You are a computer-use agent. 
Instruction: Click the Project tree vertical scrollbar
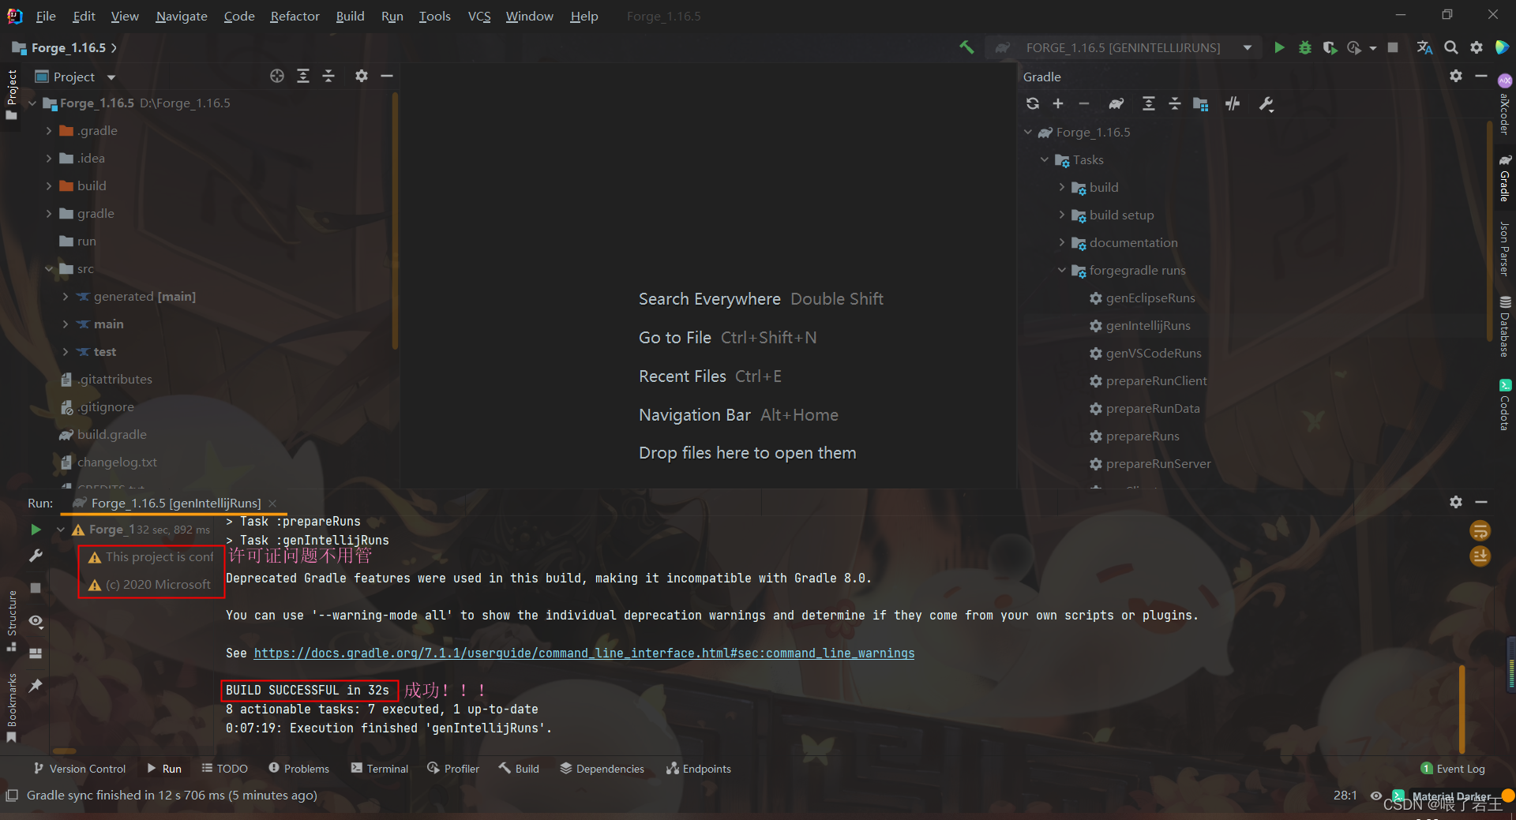395,221
